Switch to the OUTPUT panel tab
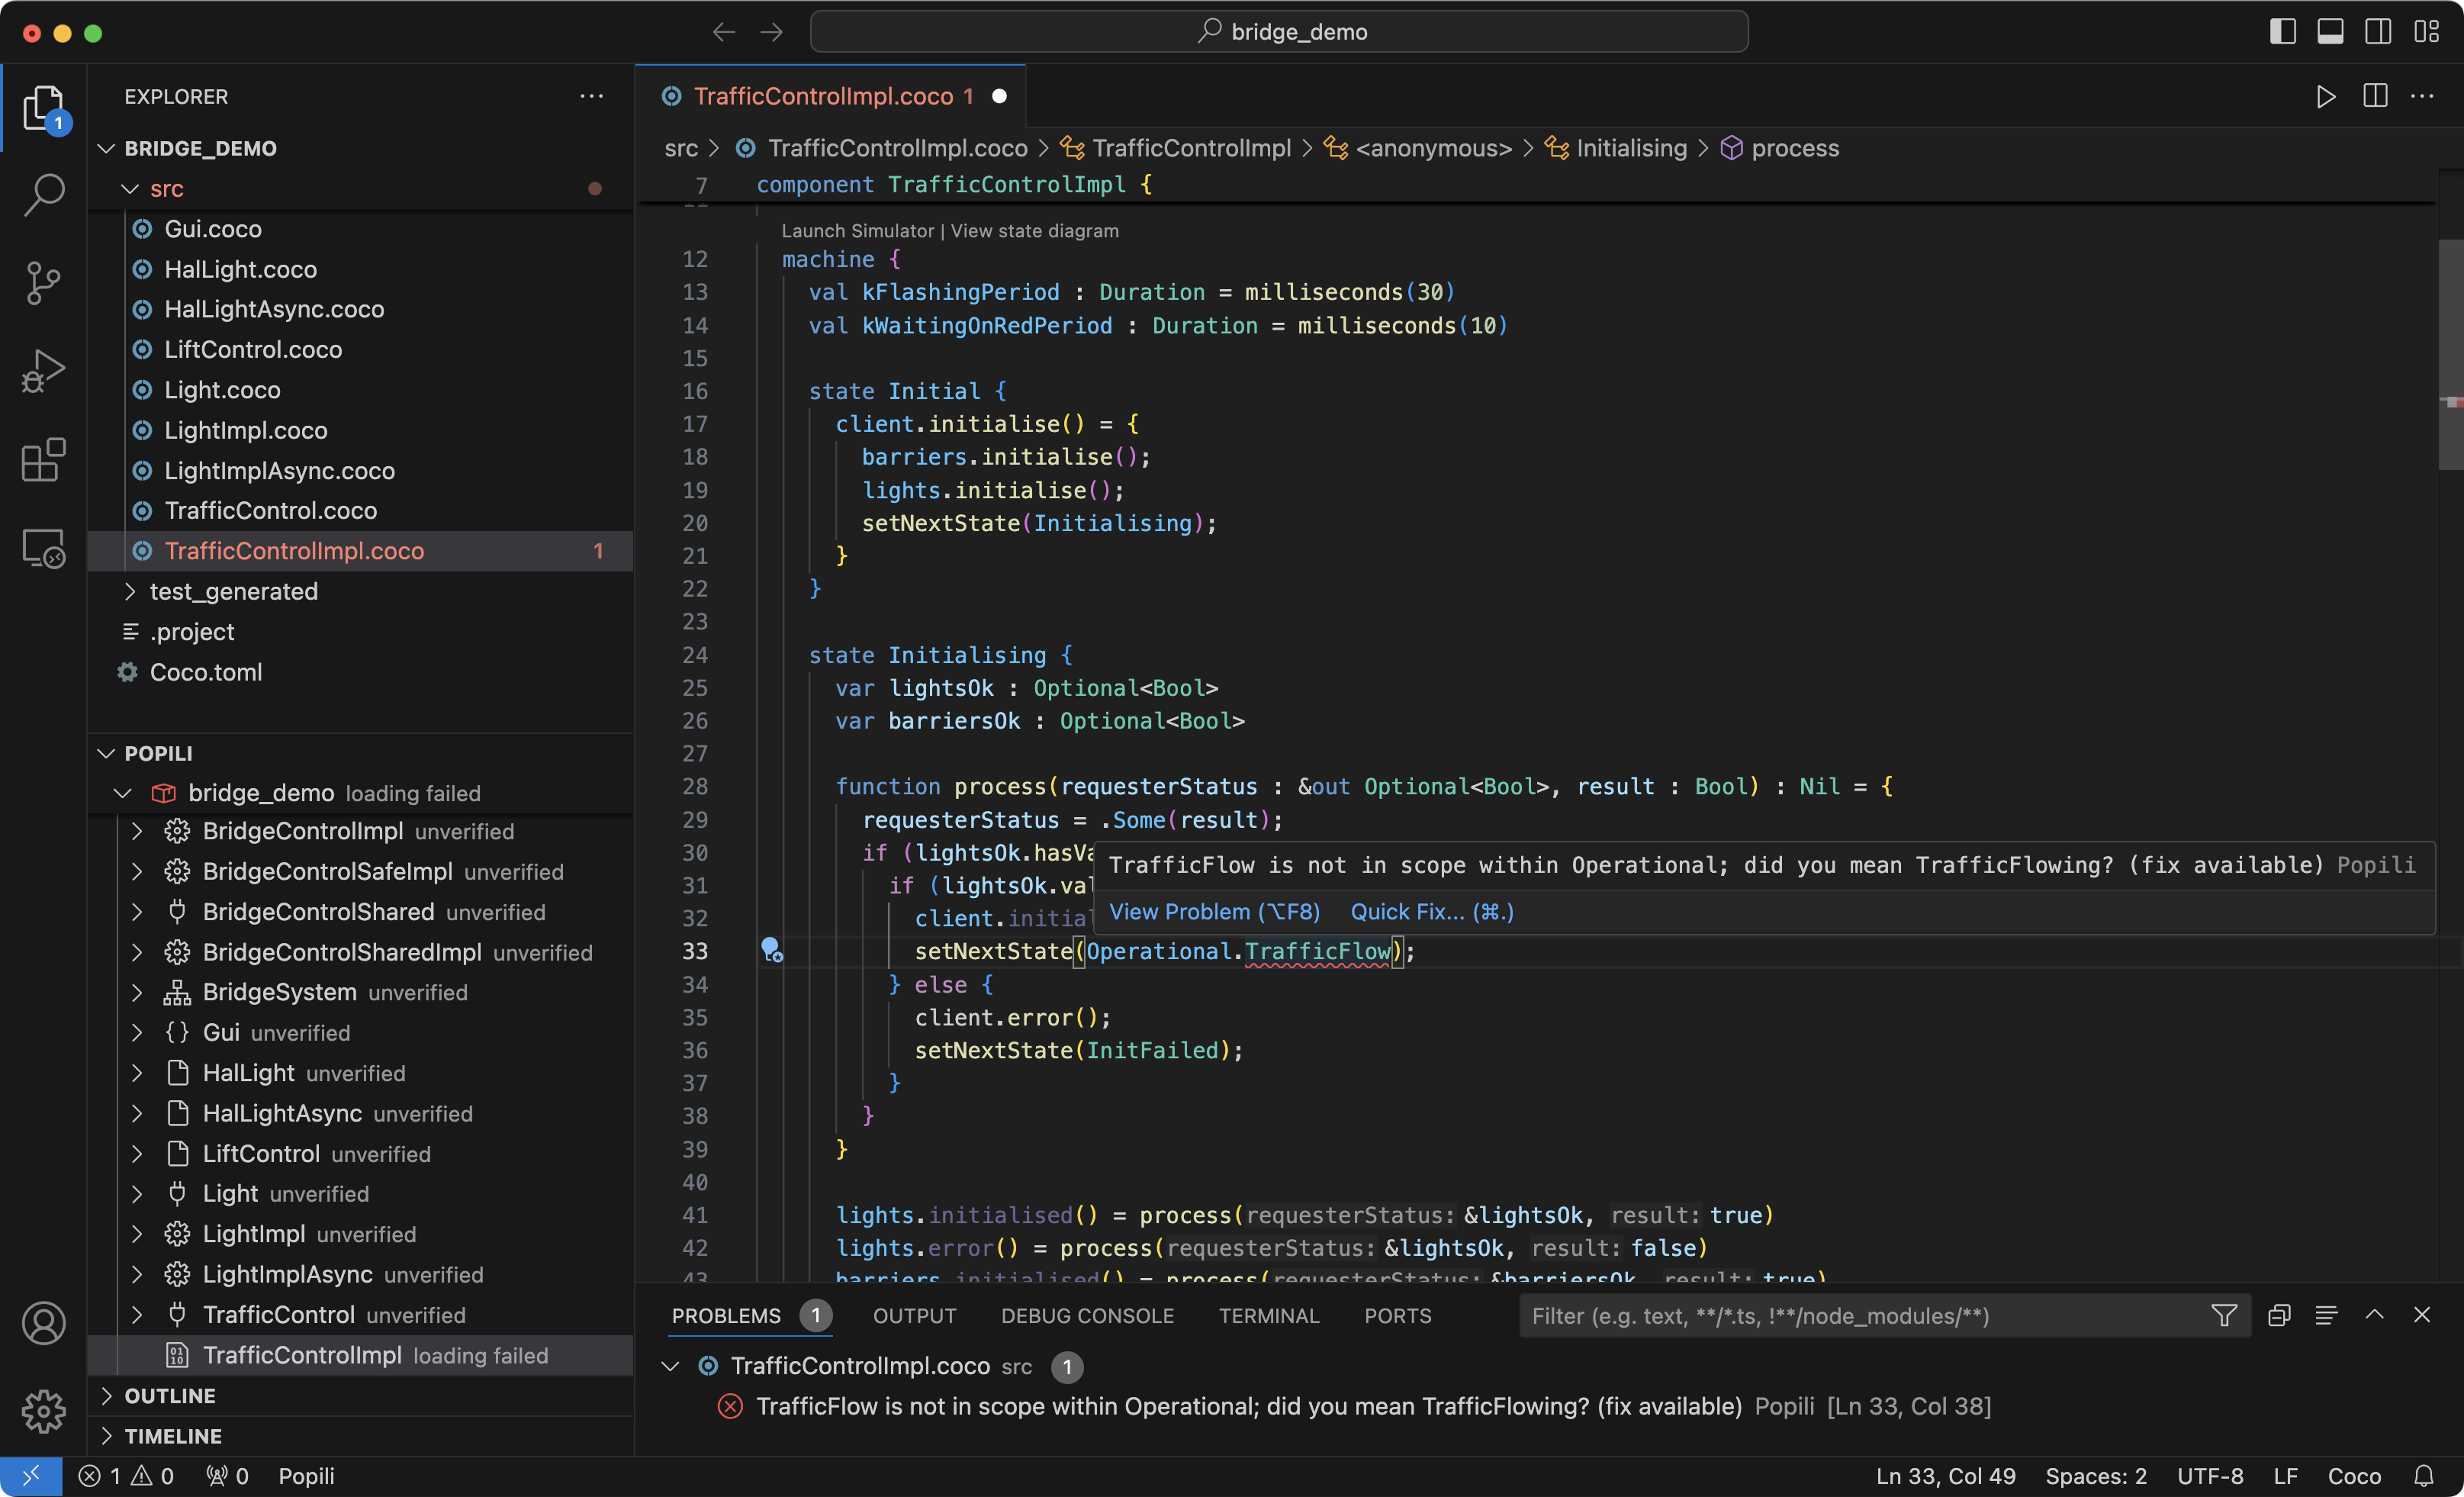The height and width of the screenshot is (1497, 2464). pyautogui.click(x=914, y=1315)
